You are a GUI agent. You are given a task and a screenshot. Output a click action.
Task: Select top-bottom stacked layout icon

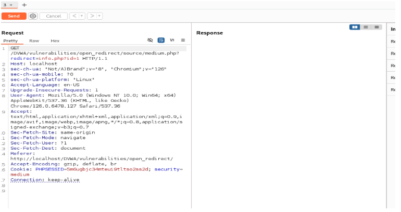click(366, 27)
